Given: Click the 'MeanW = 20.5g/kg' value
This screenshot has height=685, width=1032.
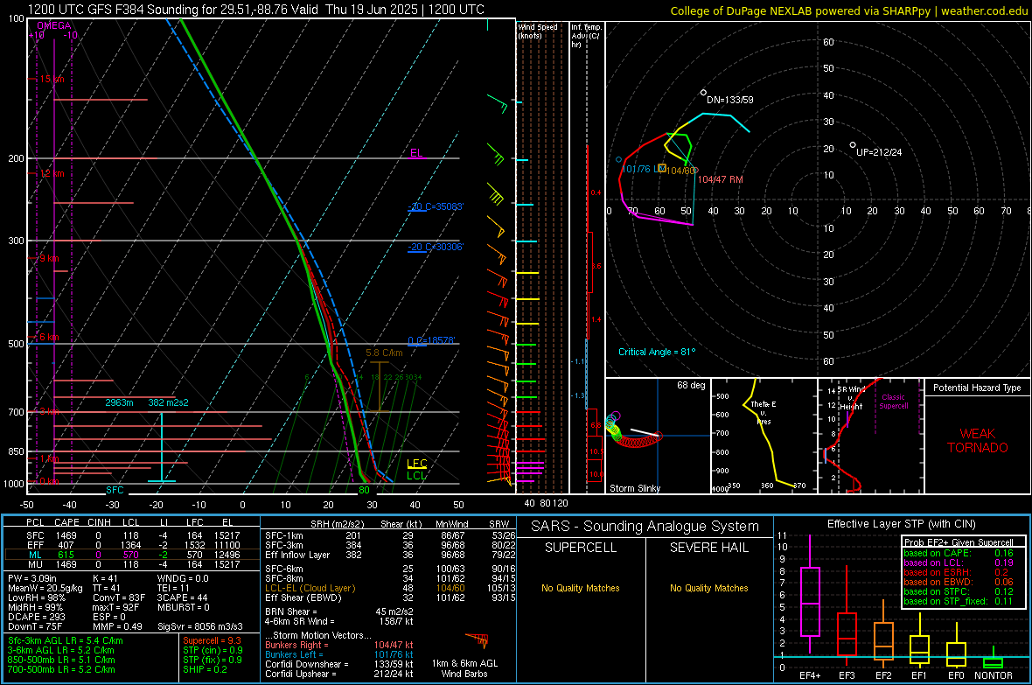Looking at the screenshot, I should pyautogui.click(x=45, y=588).
